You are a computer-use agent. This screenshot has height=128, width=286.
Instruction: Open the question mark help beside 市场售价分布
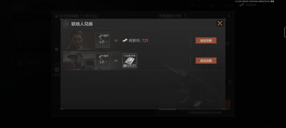point(185,16)
